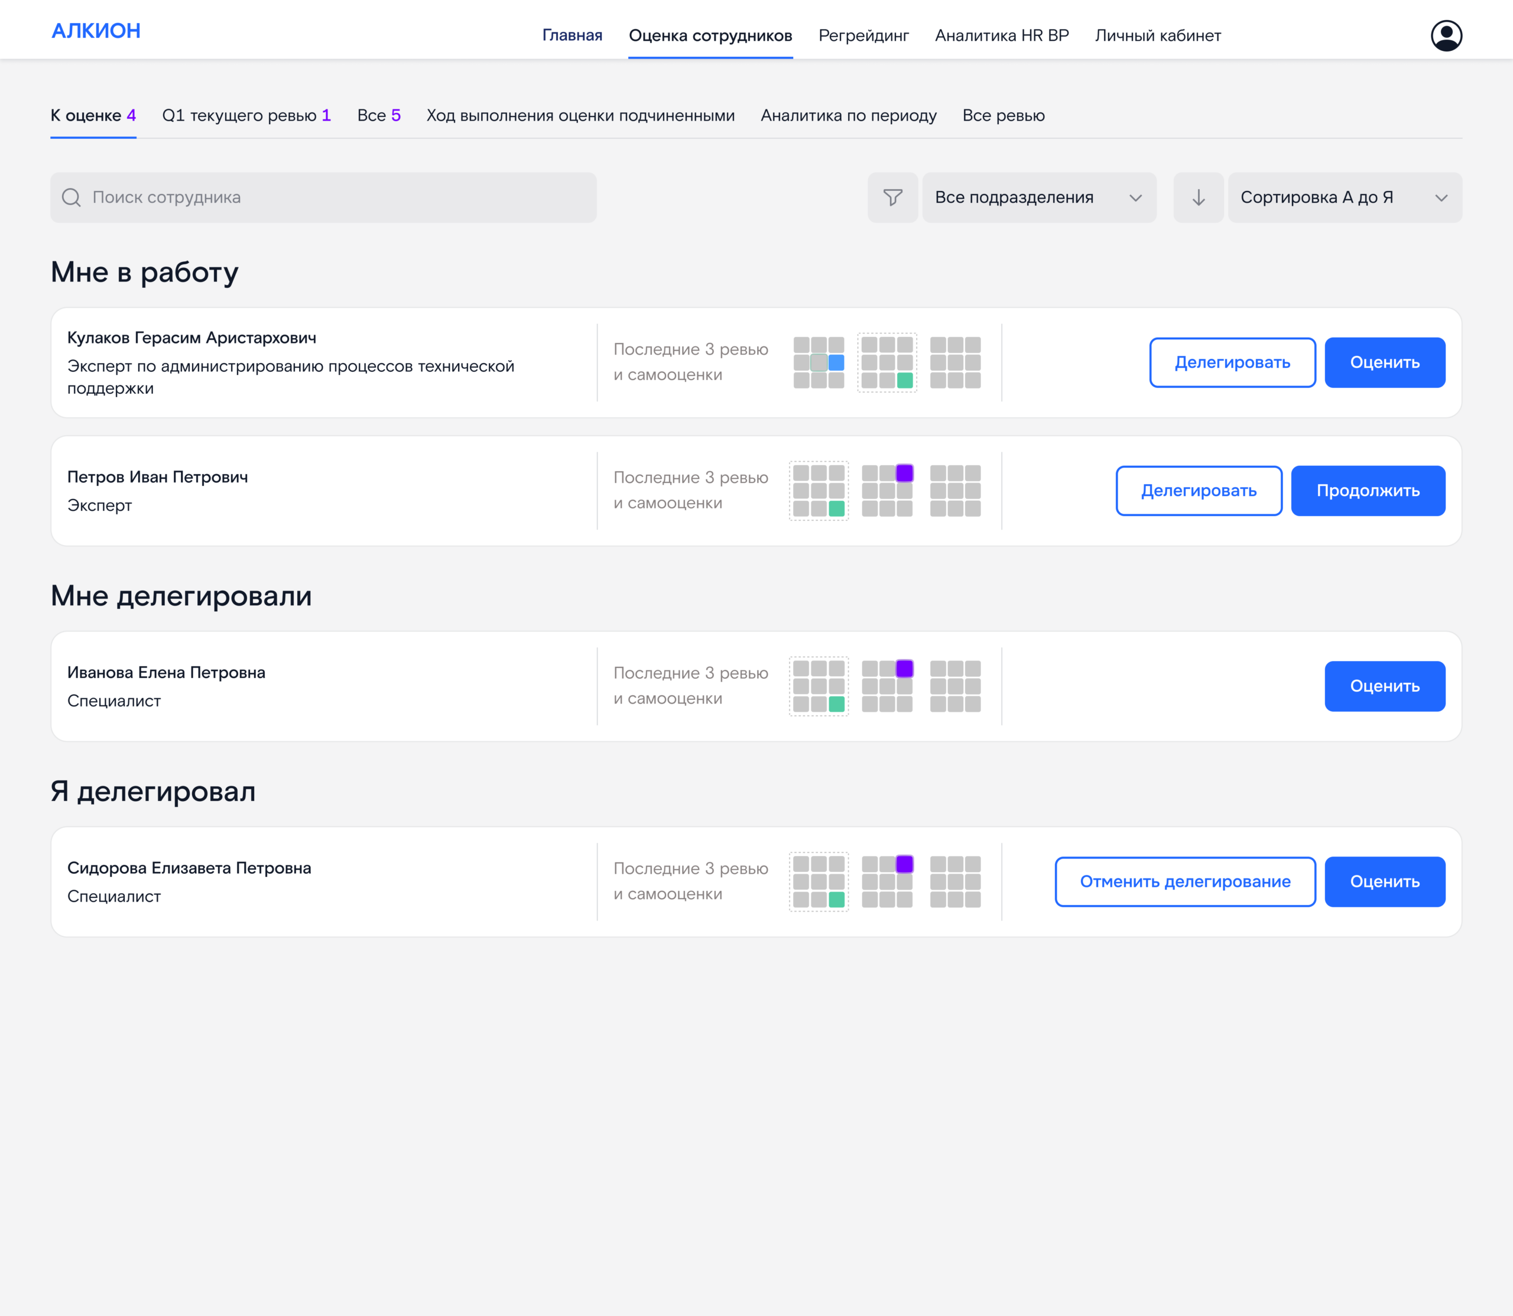This screenshot has width=1513, height=1316.
Task: Focus the Поиск сотрудника search field
Action: point(323,197)
